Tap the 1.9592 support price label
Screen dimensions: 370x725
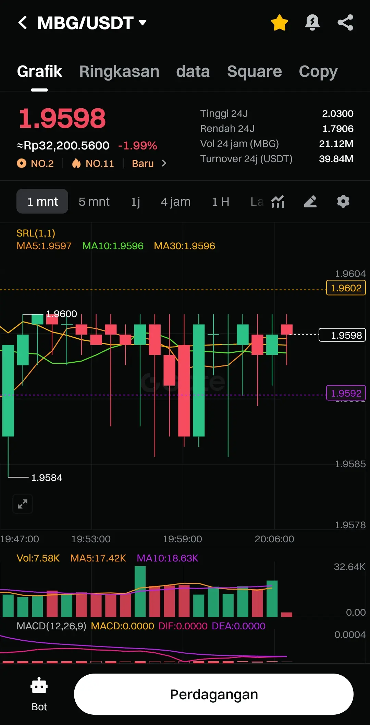[346, 393]
